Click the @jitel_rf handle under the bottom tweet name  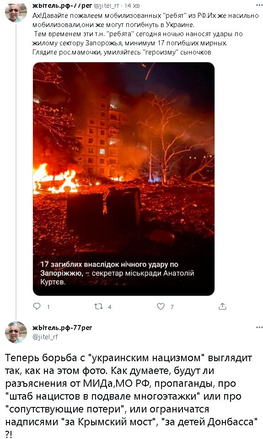(45, 337)
